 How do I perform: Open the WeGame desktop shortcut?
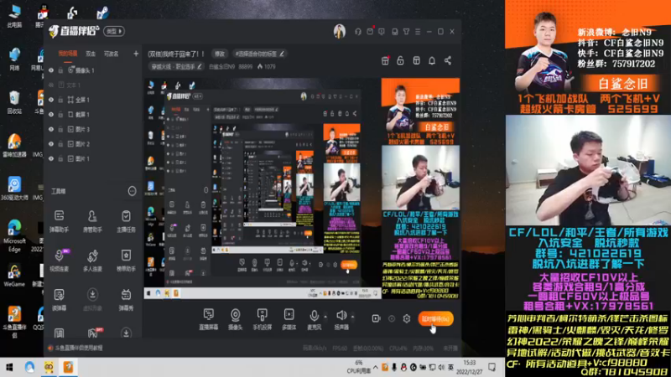[x=14, y=275]
